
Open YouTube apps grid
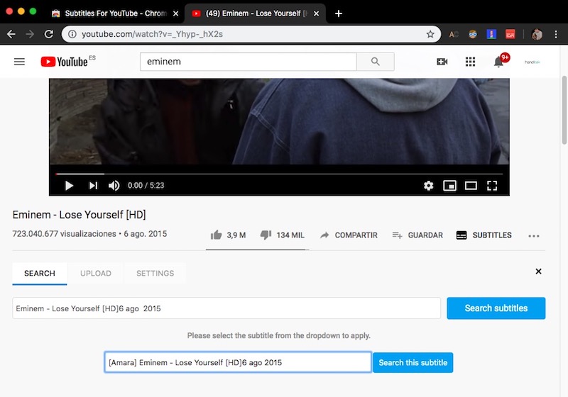470,62
